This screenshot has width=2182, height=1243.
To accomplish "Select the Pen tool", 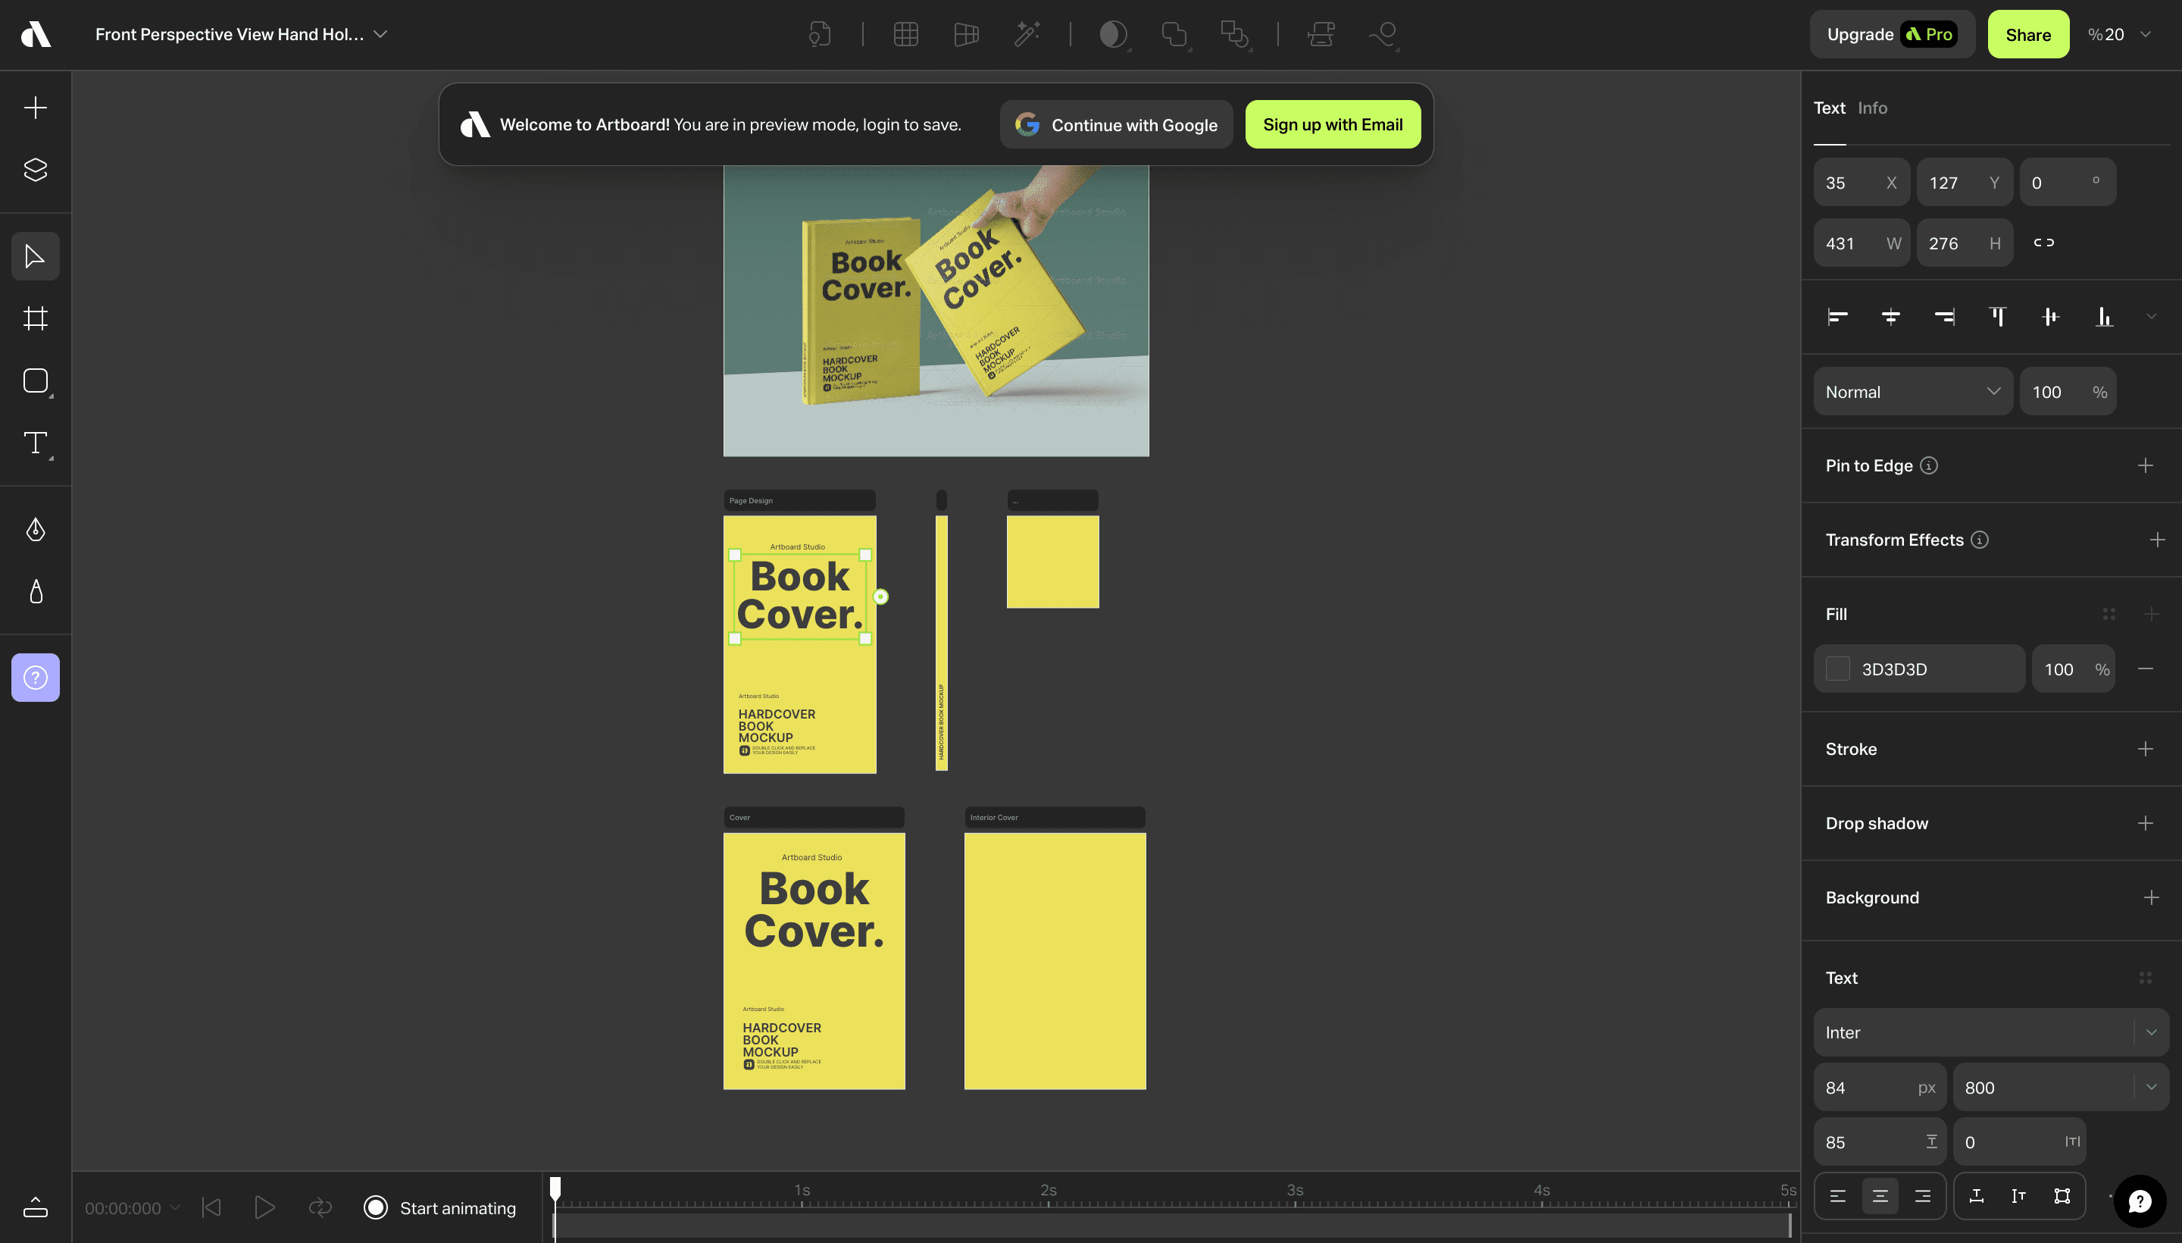I will [35, 529].
